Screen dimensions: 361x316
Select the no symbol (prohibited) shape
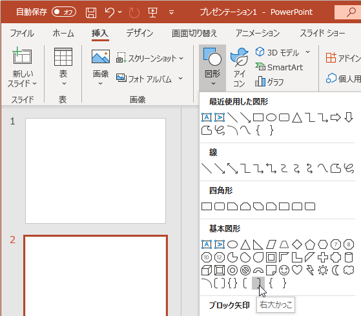pyautogui.click(x=245, y=270)
